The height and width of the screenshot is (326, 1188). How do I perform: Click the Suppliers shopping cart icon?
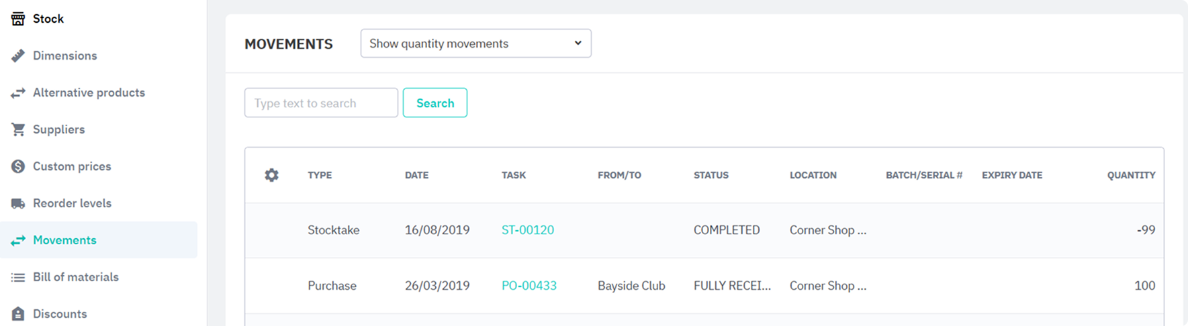coord(18,129)
